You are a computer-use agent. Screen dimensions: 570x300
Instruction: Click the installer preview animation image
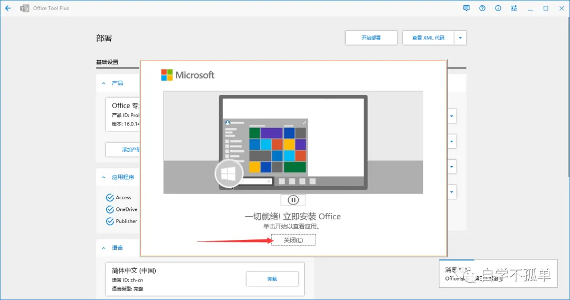(x=293, y=142)
